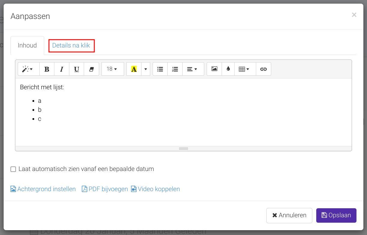
Task: Switch to the Details na klik tab
Action: point(71,45)
